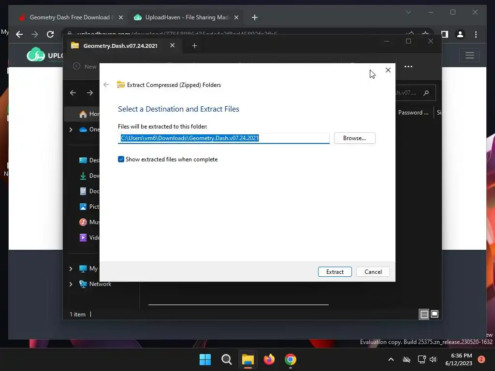Open volume control in system tray
Screen dimensions: 495x371
[x=433, y=359]
